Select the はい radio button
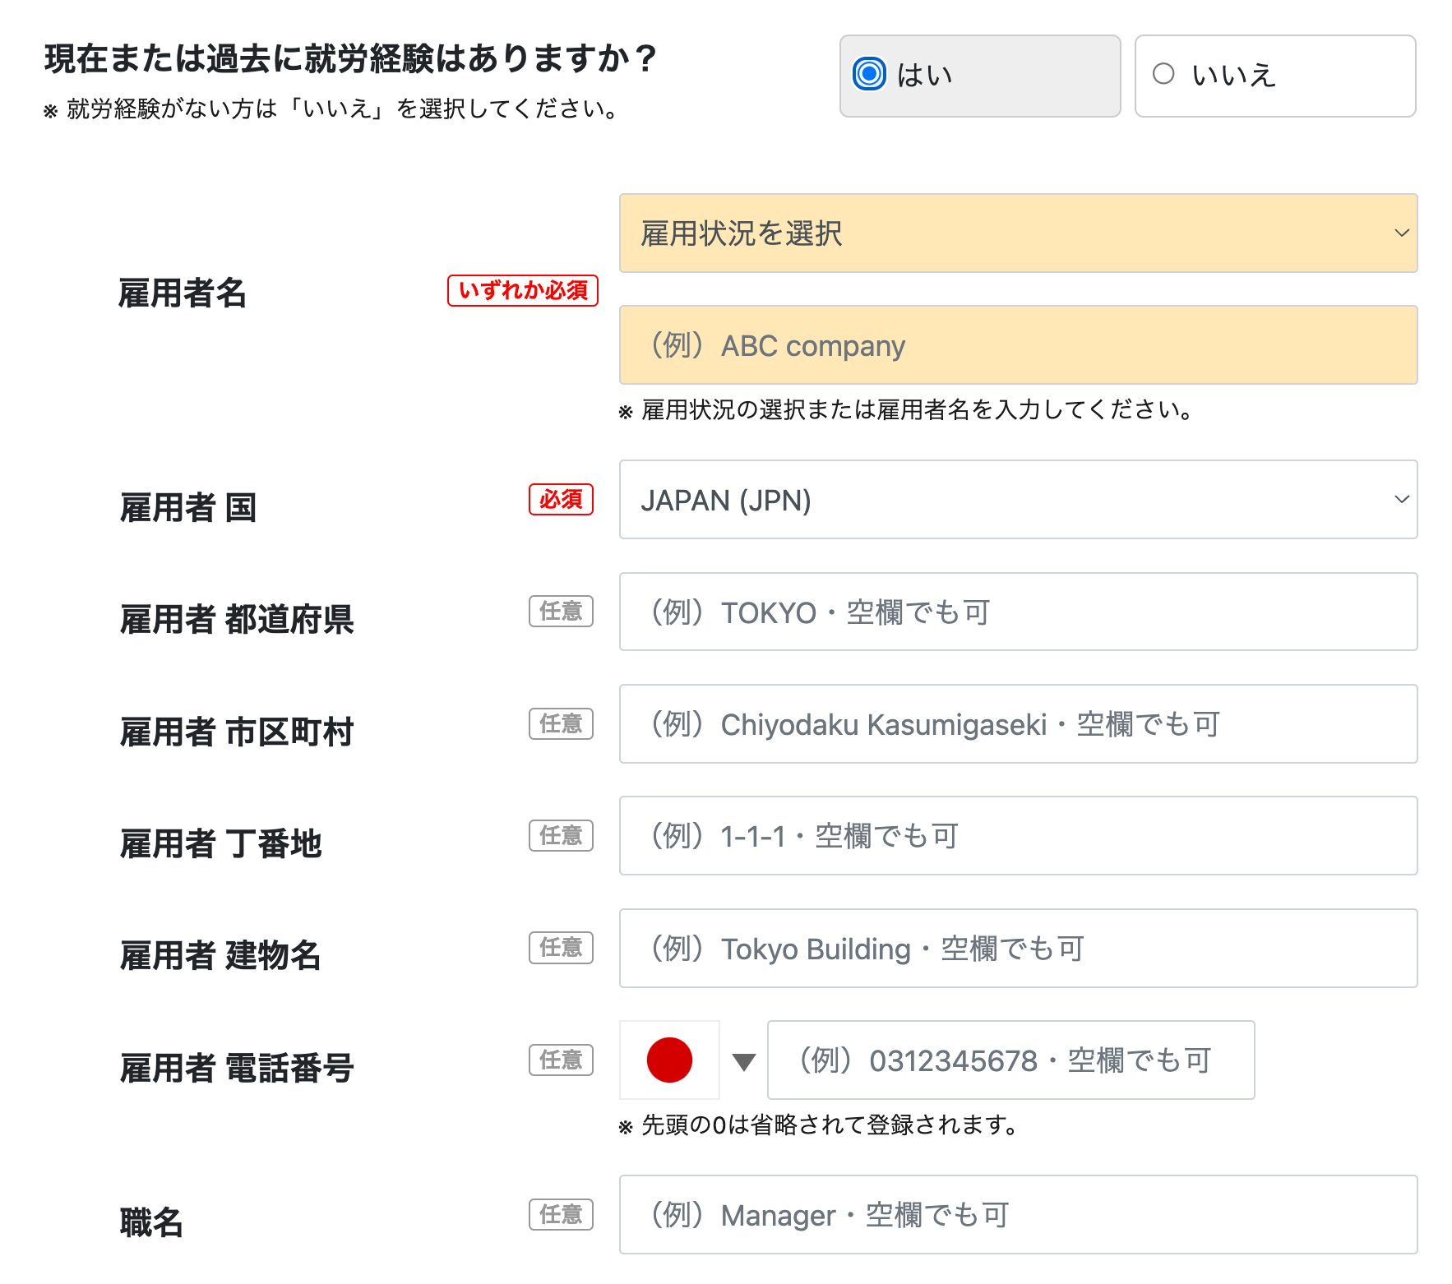The image size is (1452, 1284). coord(868,74)
